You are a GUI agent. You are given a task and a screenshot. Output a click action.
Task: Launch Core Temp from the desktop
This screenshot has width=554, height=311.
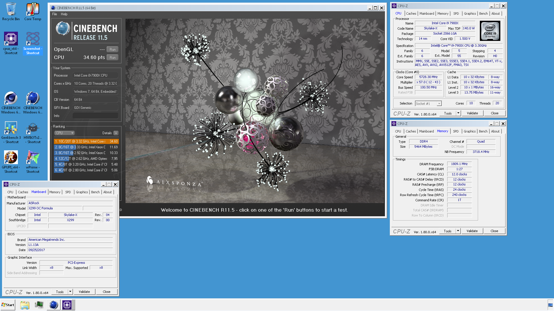point(33,12)
